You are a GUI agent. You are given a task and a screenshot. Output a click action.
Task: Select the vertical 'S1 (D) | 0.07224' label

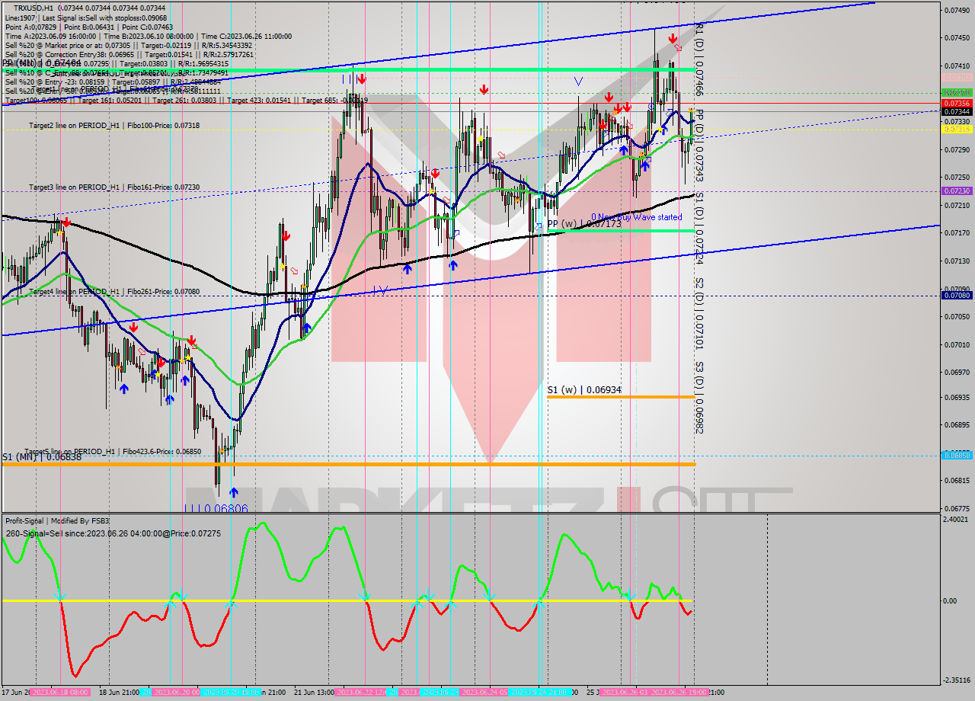point(698,229)
